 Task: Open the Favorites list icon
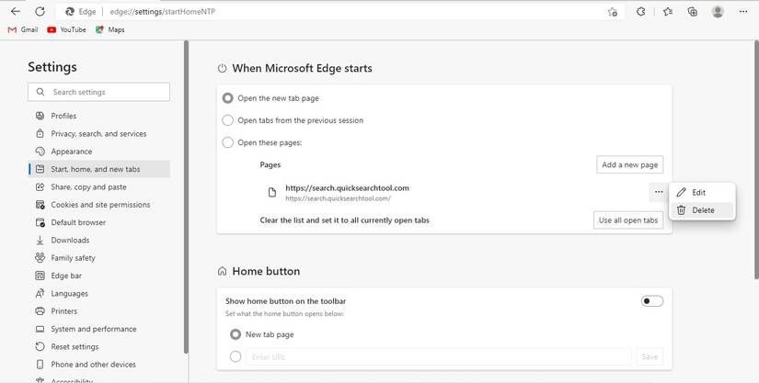pyautogui.click(x=668, y=12)
